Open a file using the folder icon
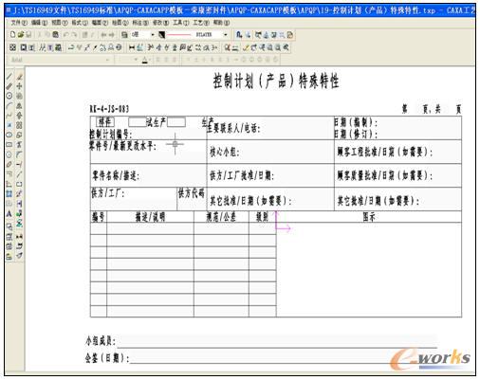The image size is (480, 380). pos(21,34)
